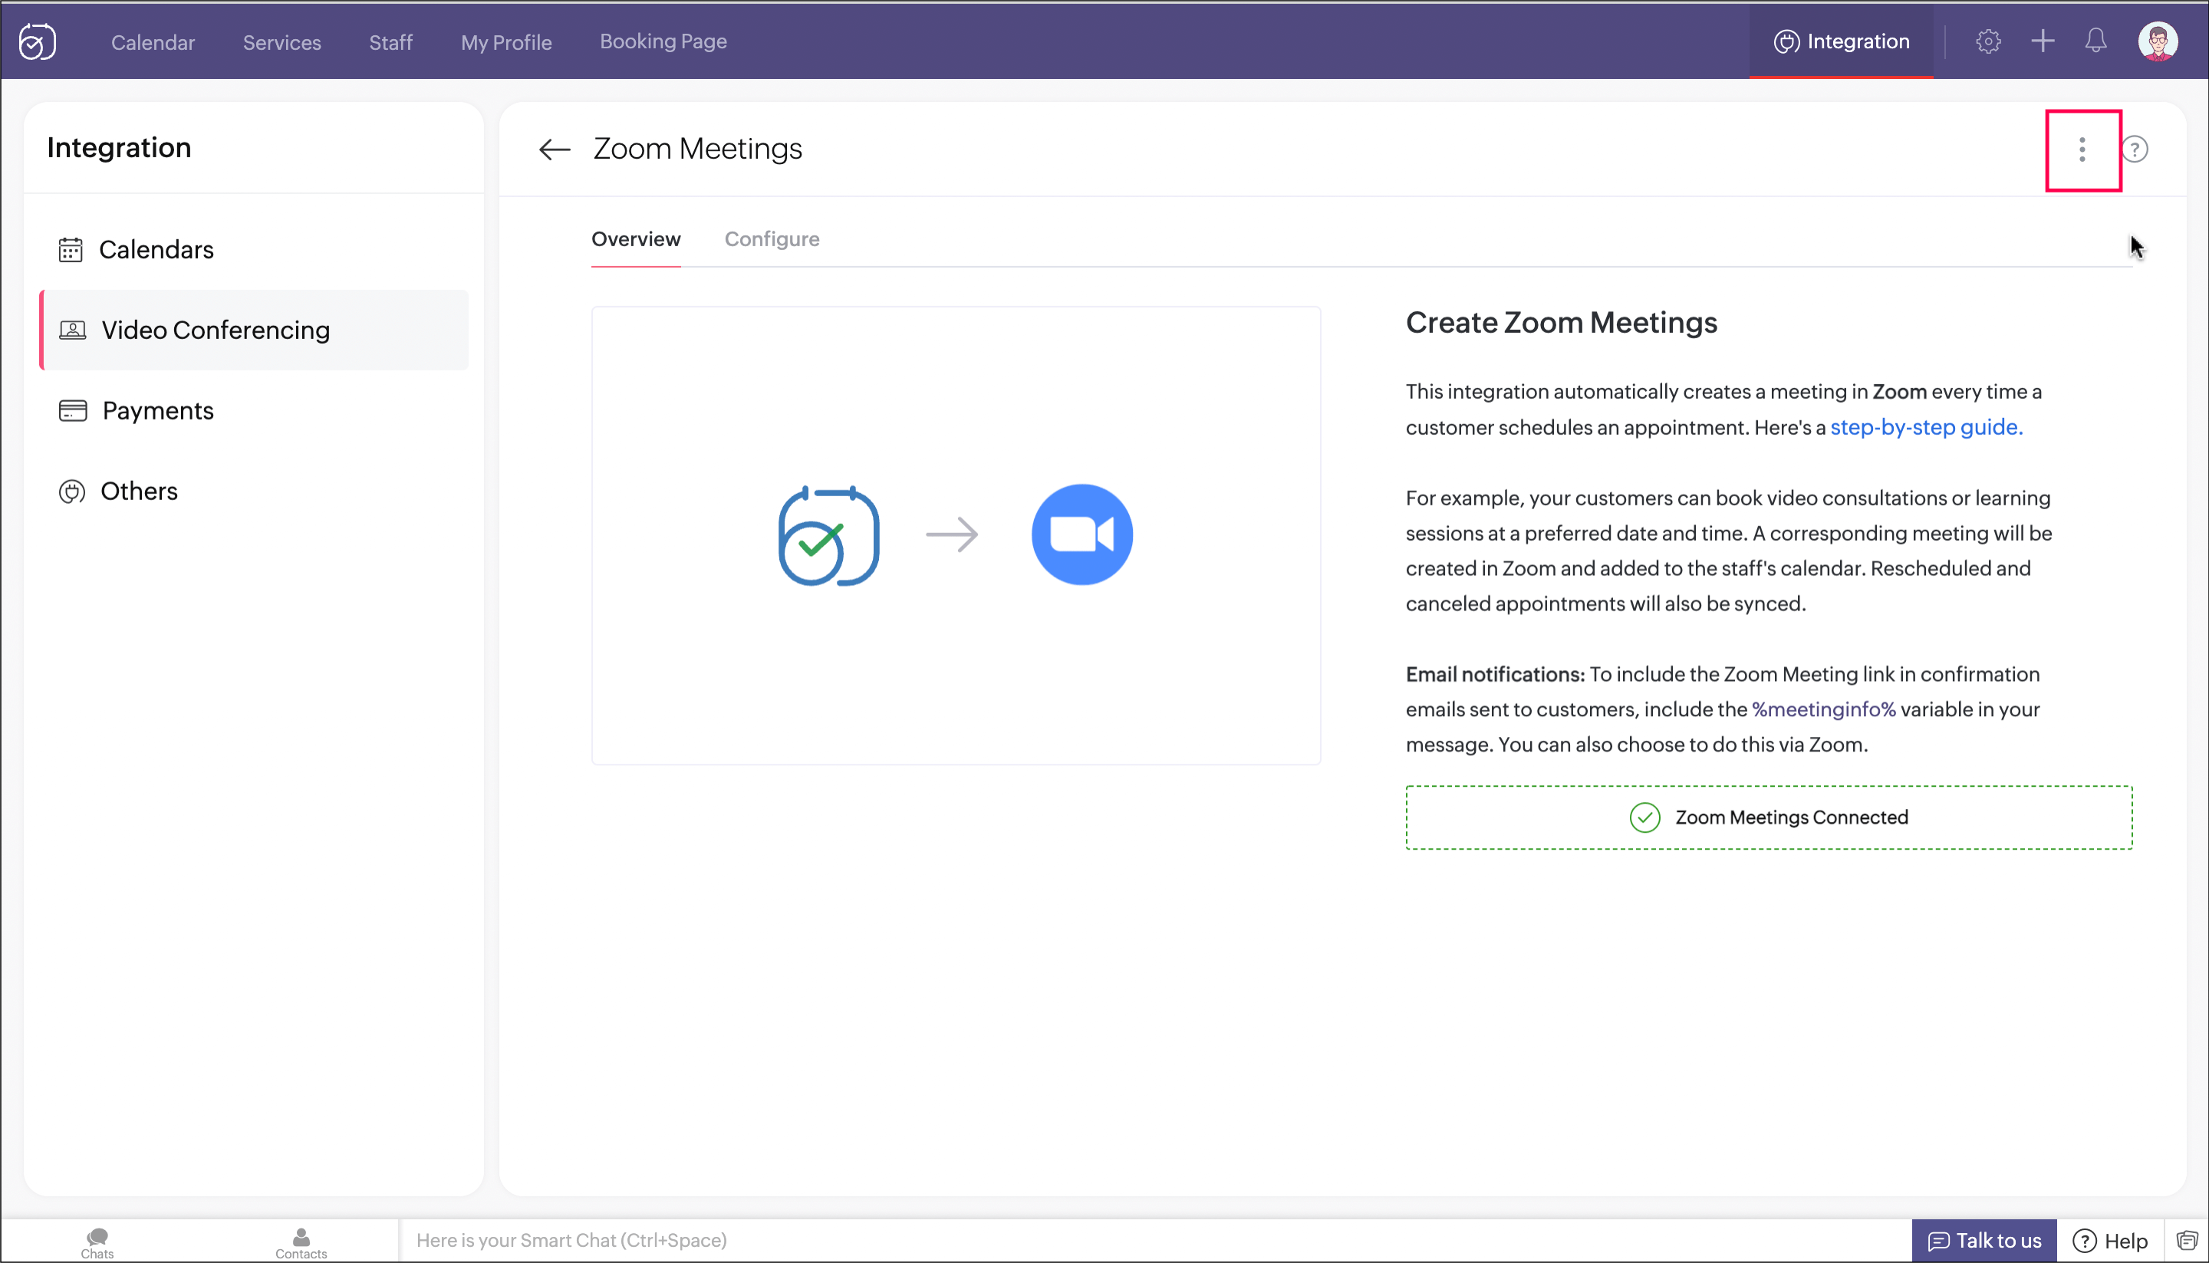Viewport: 2209px width, 1263px height.
Task: Click the Help button at bottom
Action: click(x=2110, y=1242)
